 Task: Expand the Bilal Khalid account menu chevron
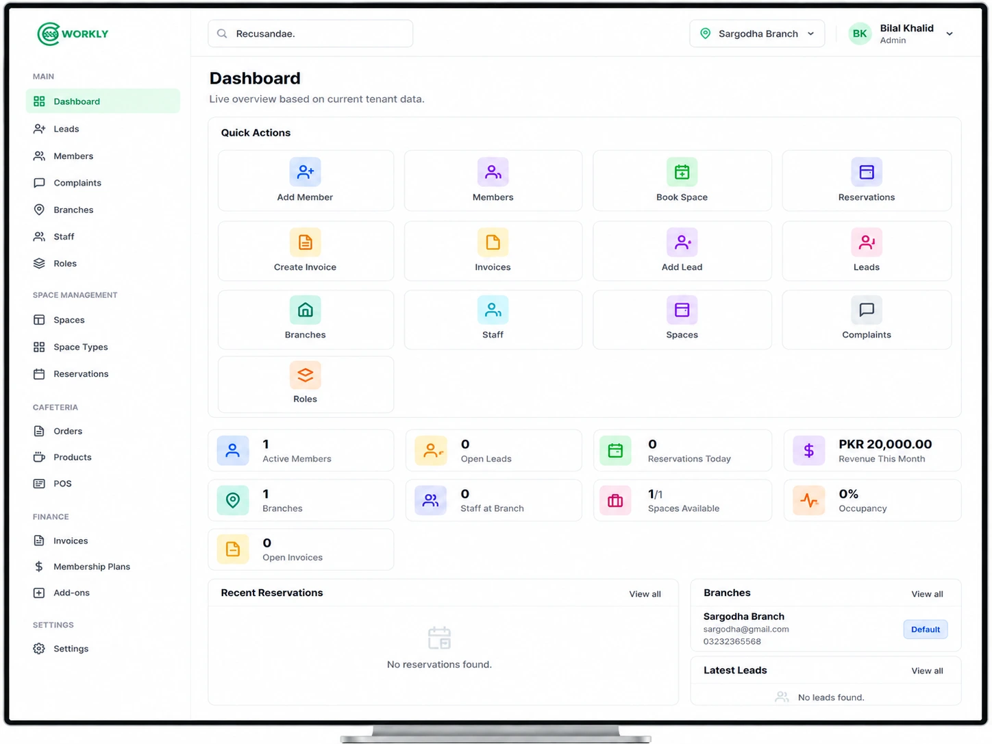(950, 34)
